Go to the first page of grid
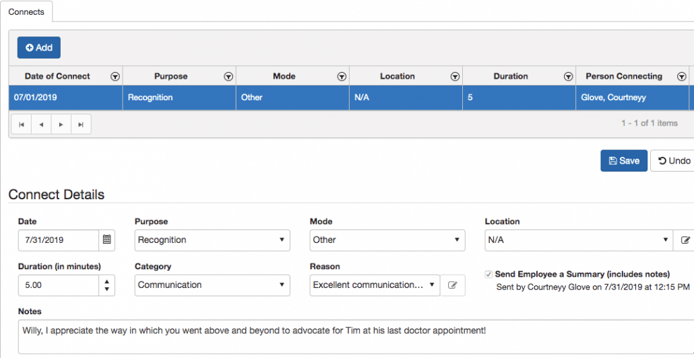 pyautogui.click(x=21, y=124)
